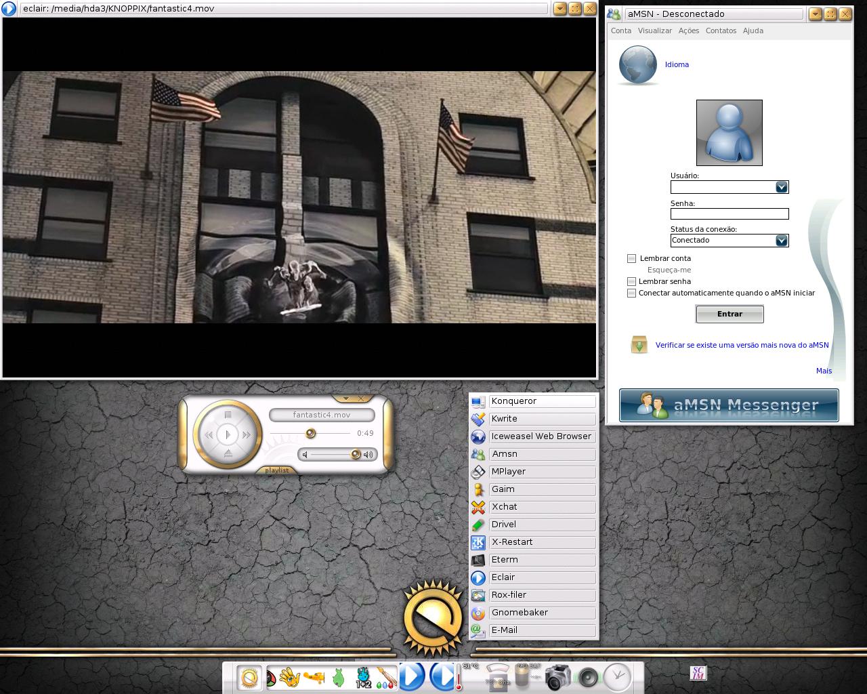Click the thermometer showing 51°C
The height and width of the screenshot is (694, 867).
(x=459, y=678)
